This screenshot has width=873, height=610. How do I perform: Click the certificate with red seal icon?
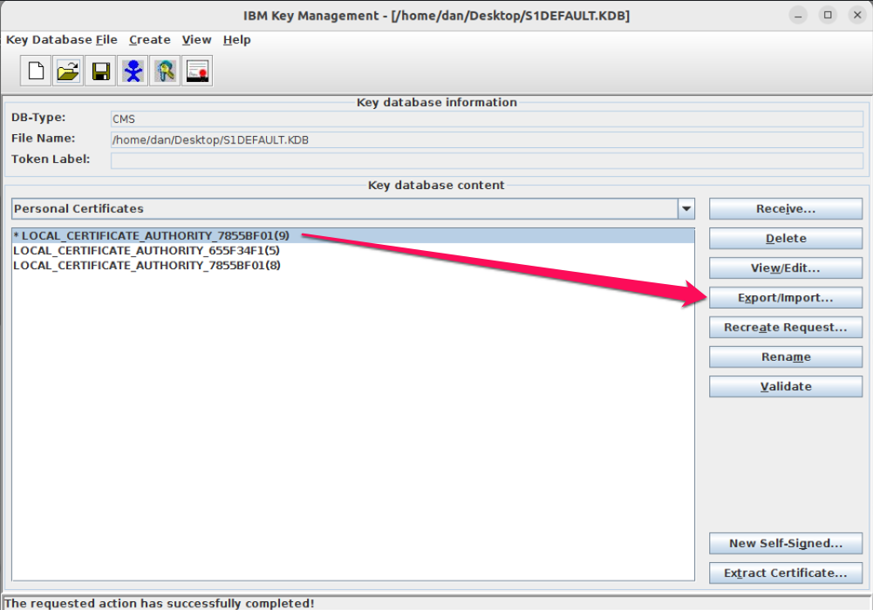coord(197,71)
